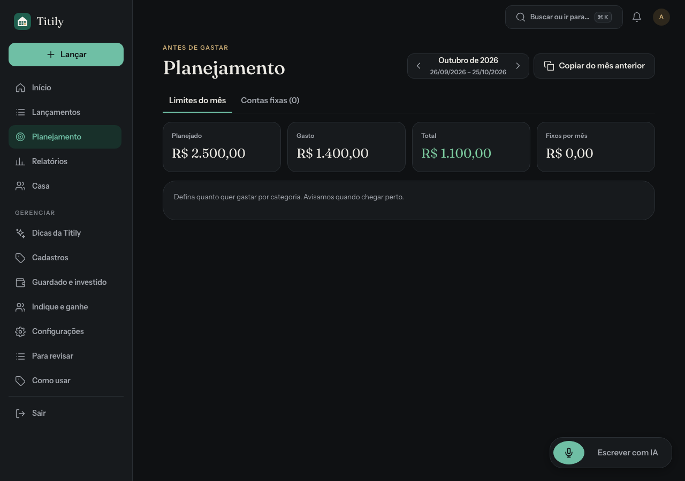Viewport: 685px width, 481px height.
Task: Click the Sair logout icon
Action: [20, 413]
